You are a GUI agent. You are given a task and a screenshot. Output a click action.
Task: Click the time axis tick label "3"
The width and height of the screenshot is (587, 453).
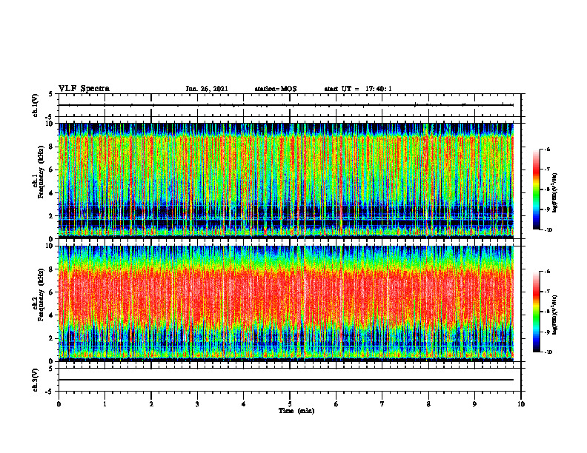(x=197, y=404)
